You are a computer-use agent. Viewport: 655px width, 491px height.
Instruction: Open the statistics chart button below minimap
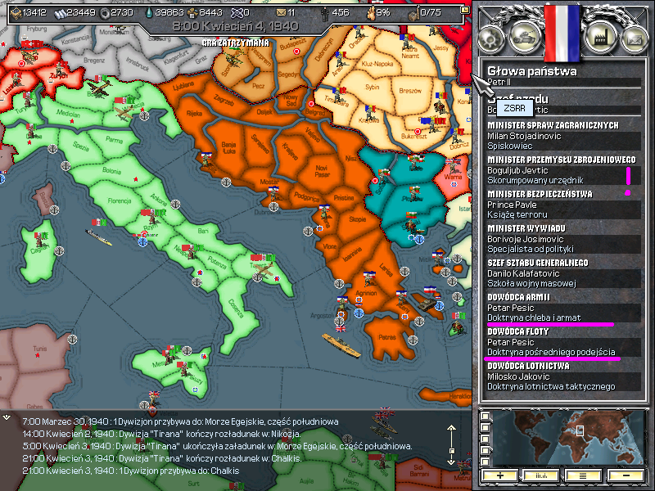(541, 475)
